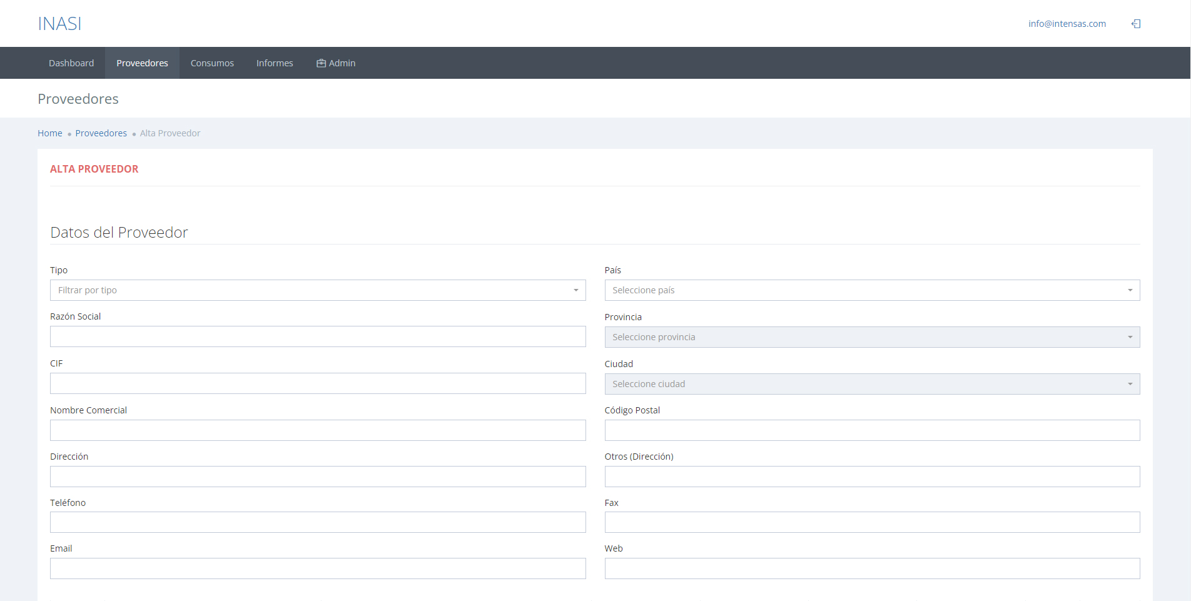The image size is (1191, 601).
Task: Click the Home breadcrumb link
Action: pos(50,133)
